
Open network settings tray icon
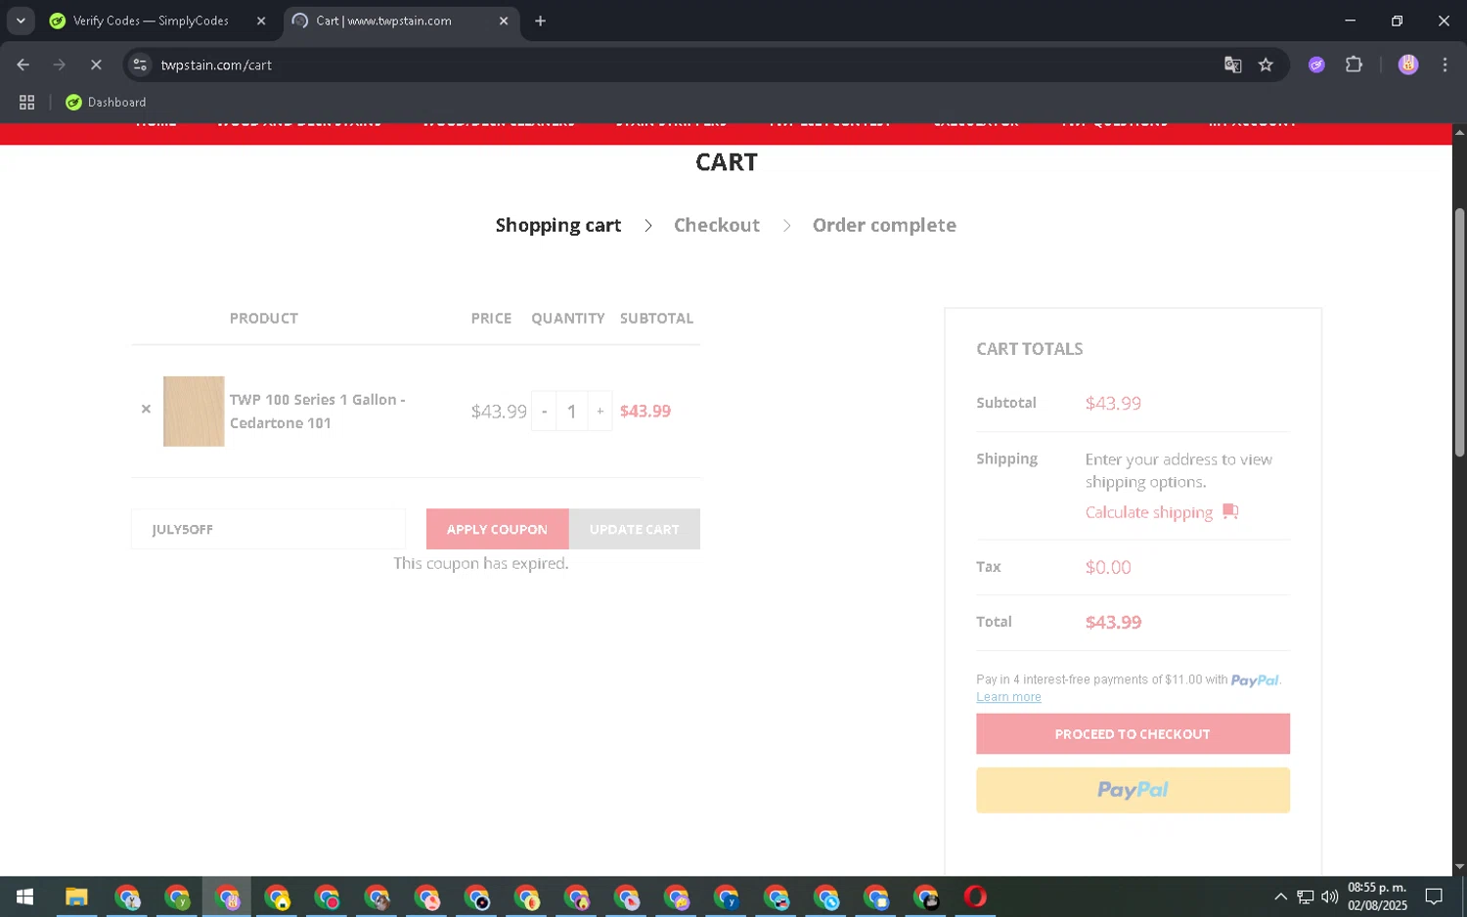(x=1306, y=896)
